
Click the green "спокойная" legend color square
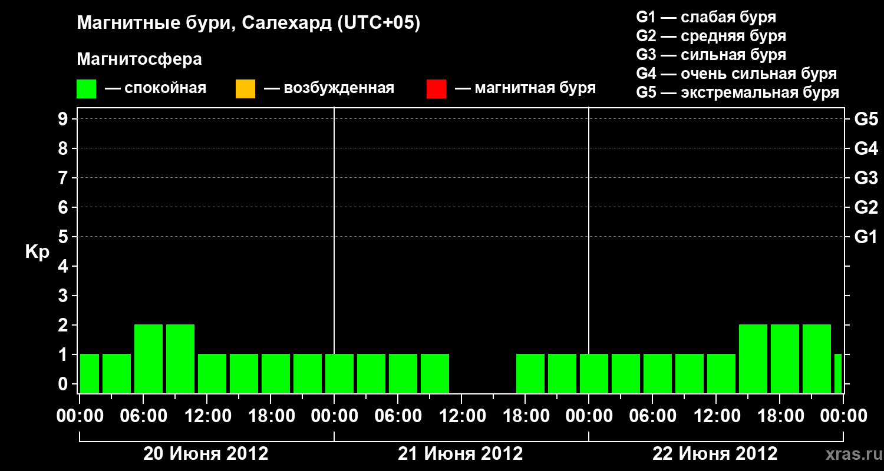point(87,88)
